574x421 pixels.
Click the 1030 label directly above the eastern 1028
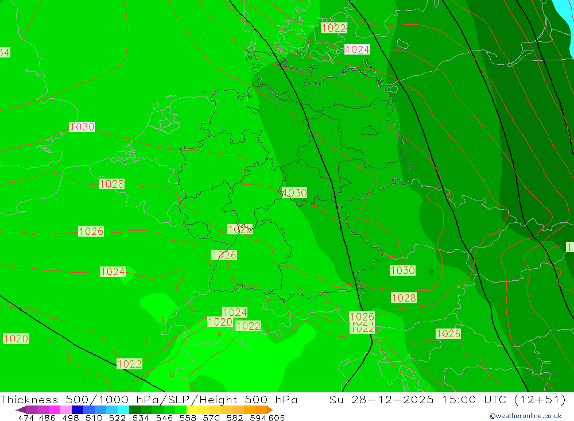[x=403, y=271]
